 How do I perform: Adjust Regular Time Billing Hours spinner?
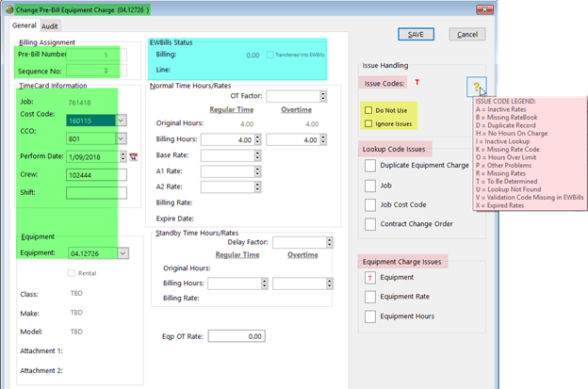(x=257, y=139)
